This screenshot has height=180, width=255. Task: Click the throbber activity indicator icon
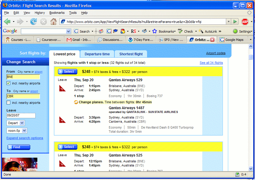(x=249, y=13)
